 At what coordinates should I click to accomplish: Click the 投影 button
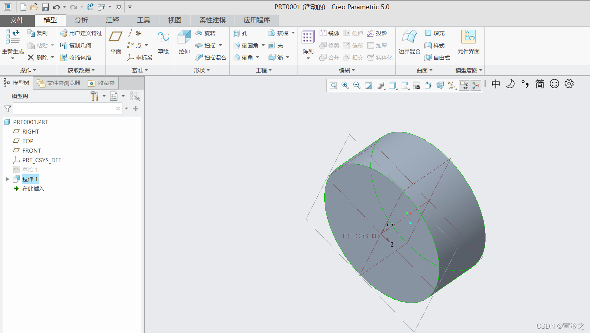pos(377,33)
